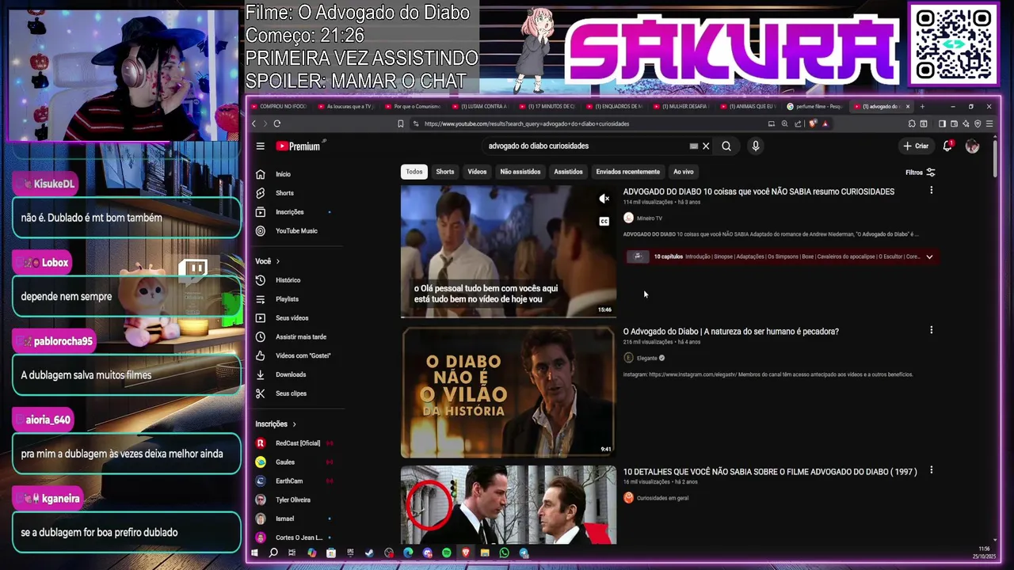The image size is (1014, 570).
Task: Click the browser address bar URL
Action: tap(527, 123)
